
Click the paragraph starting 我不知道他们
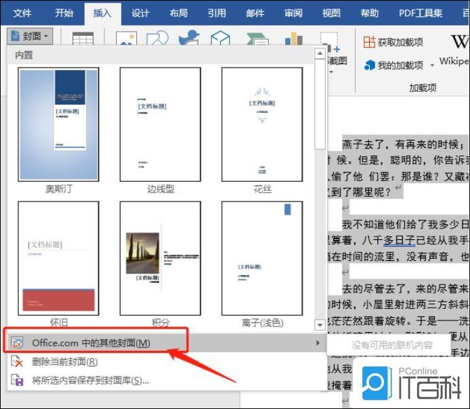[x=405, y=224]
